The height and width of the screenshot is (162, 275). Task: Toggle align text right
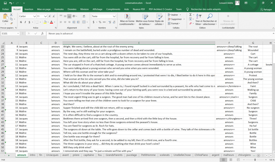(x=69, y=22)
